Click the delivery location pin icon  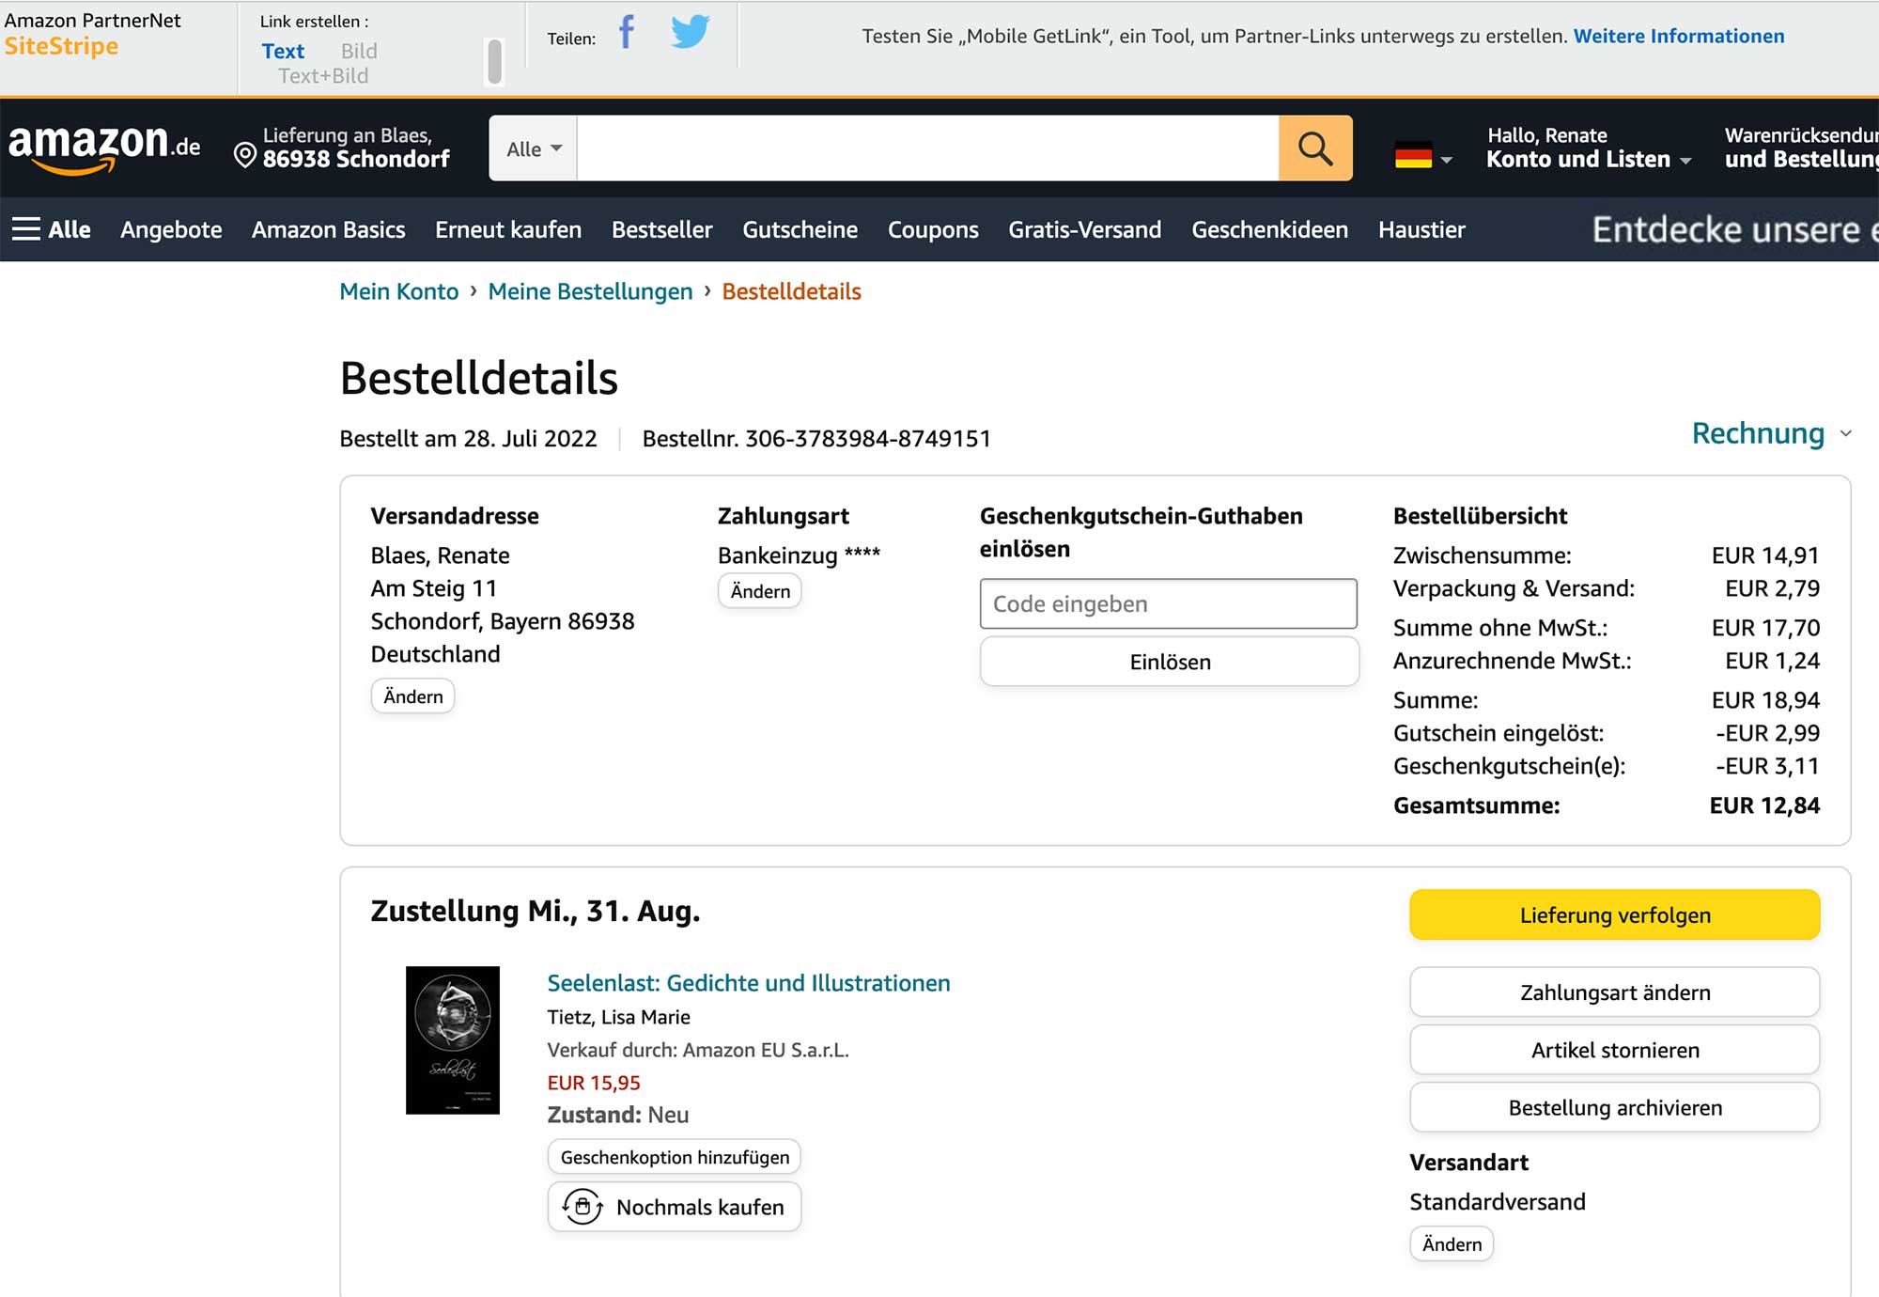point(244,156)
